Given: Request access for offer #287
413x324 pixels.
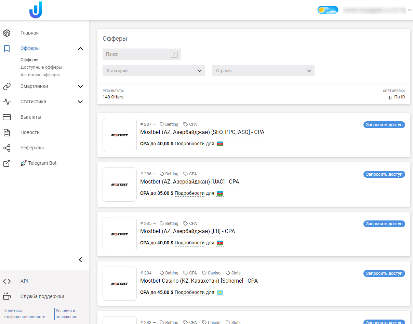Looking at the screenshot, I should click(x=384, y=125).
